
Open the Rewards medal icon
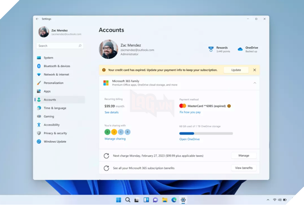tap(211, 49)
